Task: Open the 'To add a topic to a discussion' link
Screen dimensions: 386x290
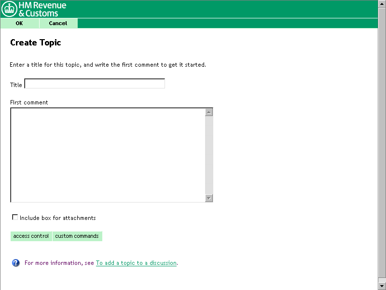Action: click(136, 263)
